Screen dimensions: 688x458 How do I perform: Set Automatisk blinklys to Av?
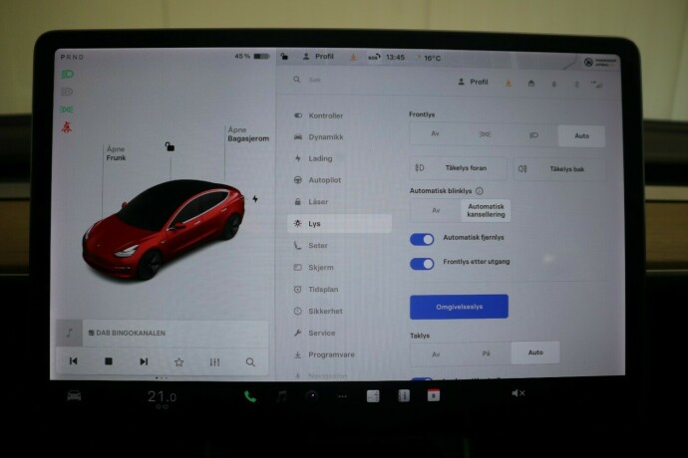pos(436,210)
